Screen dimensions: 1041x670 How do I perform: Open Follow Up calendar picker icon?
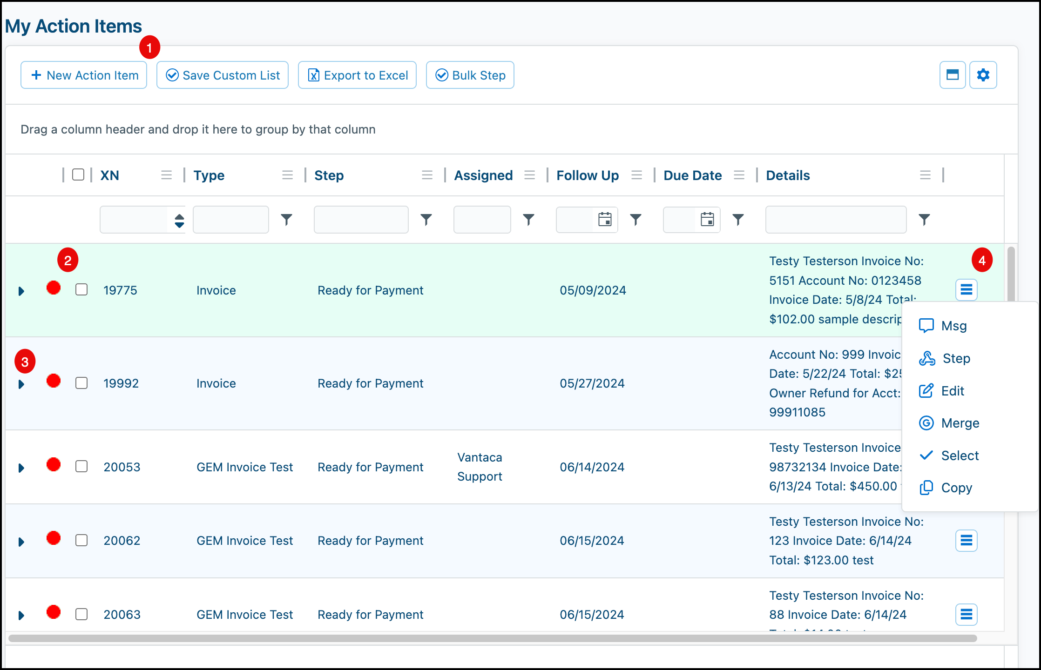point(605,220)
